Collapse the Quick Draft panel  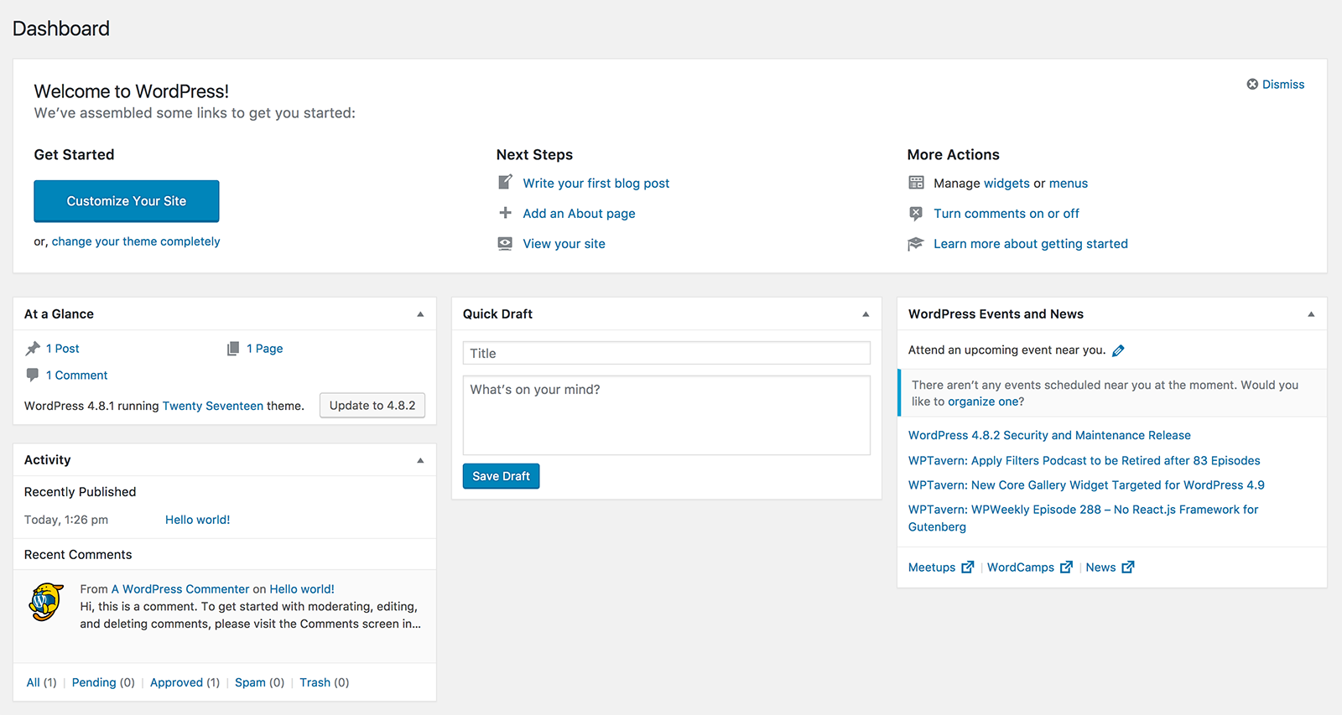pyautogui.click(x=866, y=314)
